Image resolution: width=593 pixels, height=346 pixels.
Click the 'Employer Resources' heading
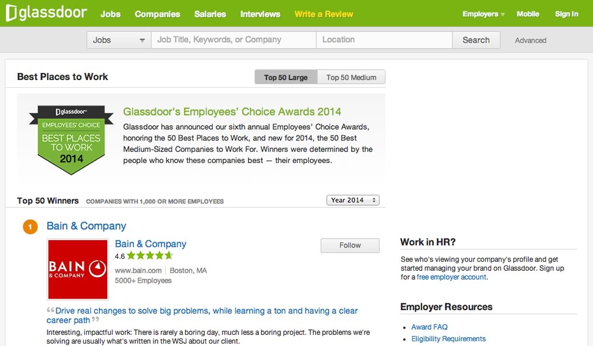[447, 307]
